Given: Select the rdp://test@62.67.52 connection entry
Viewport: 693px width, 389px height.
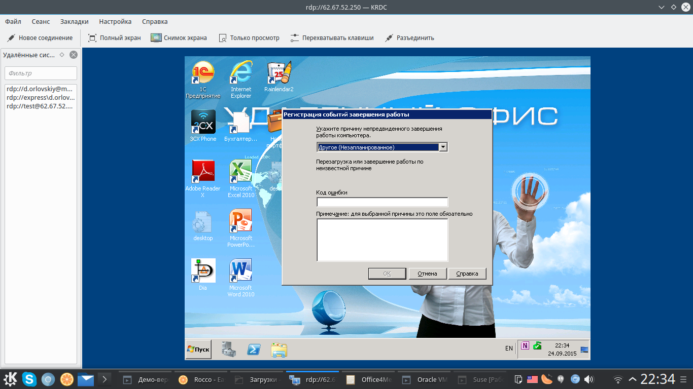Looking at the screenshot, I should click(x=41, y=106).
